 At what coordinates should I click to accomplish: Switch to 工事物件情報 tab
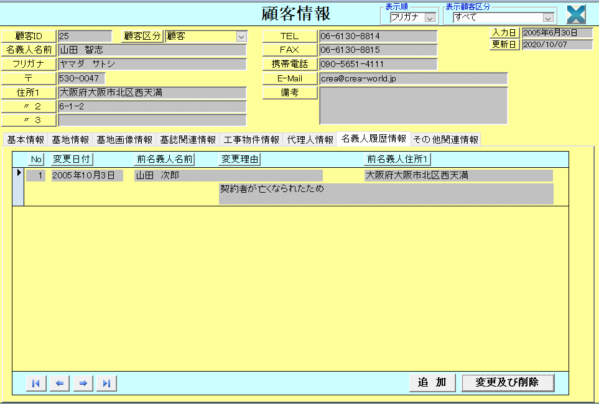pyautogui.click(x=251, y=140)
